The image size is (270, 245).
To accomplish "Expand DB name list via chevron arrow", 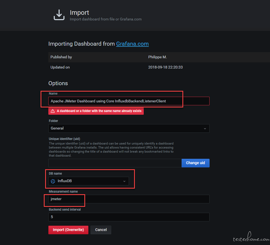I will click(124, 181).
